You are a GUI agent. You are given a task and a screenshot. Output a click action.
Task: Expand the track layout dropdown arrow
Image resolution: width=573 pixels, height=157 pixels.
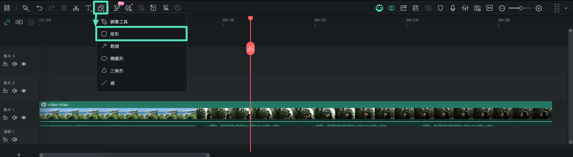(566, 8)
